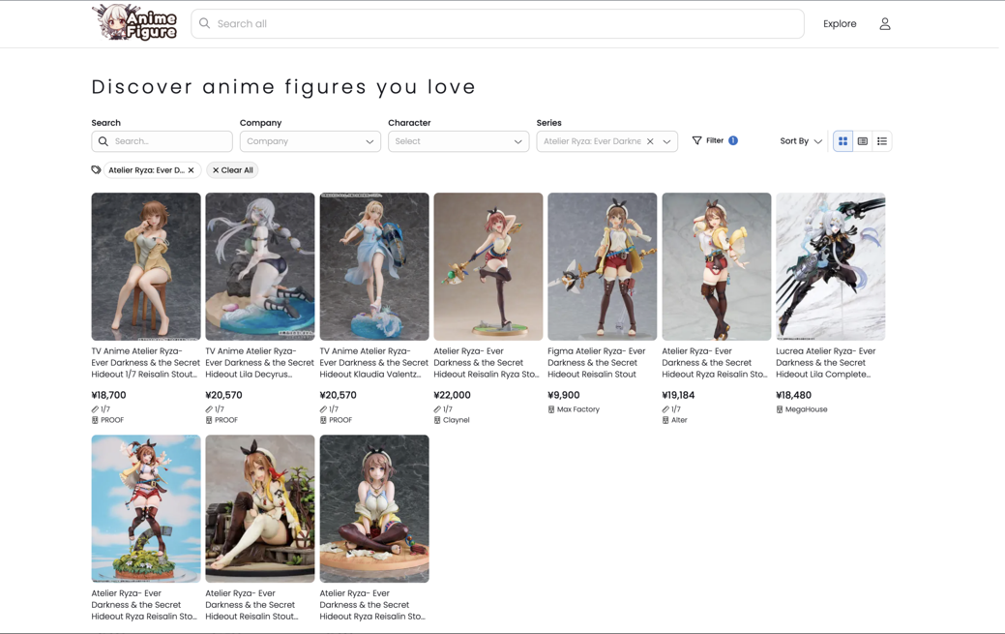Click the Lucrea Atelier Ryza title link
The width and height of the screenshot is (1005, 634).
click(825, 363)
